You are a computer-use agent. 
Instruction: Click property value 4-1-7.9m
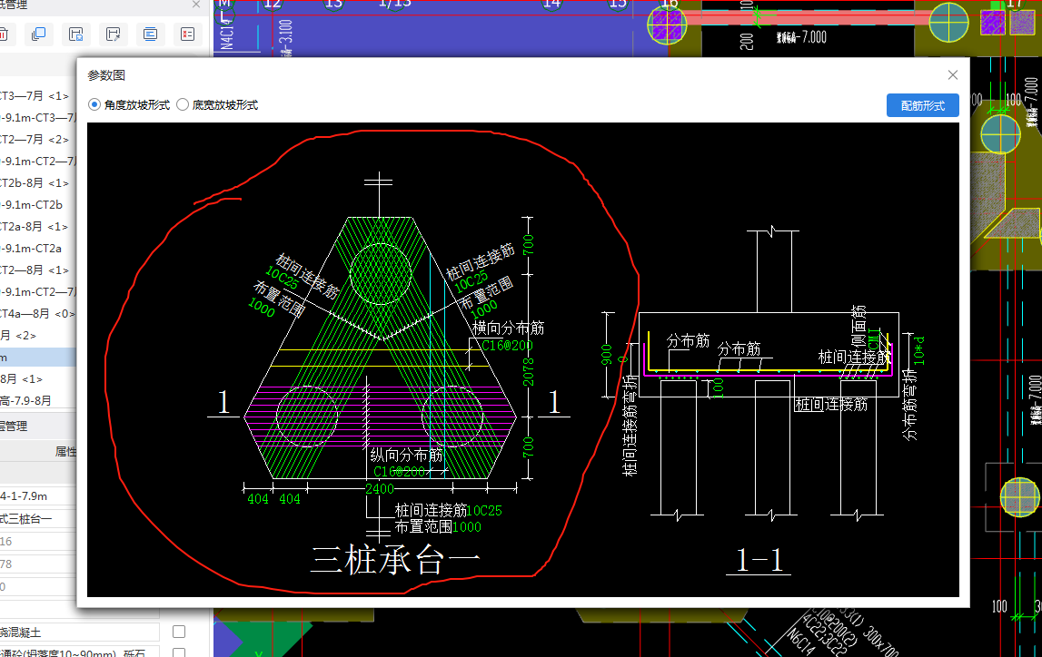[x=38, y=496]
